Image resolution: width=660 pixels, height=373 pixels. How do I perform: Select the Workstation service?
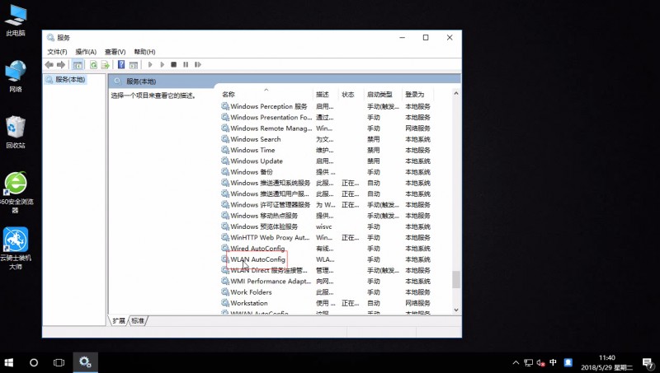[327, 303]
